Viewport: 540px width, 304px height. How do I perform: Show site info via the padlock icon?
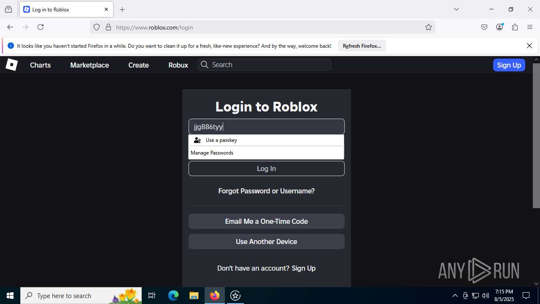tap(108, 27)
